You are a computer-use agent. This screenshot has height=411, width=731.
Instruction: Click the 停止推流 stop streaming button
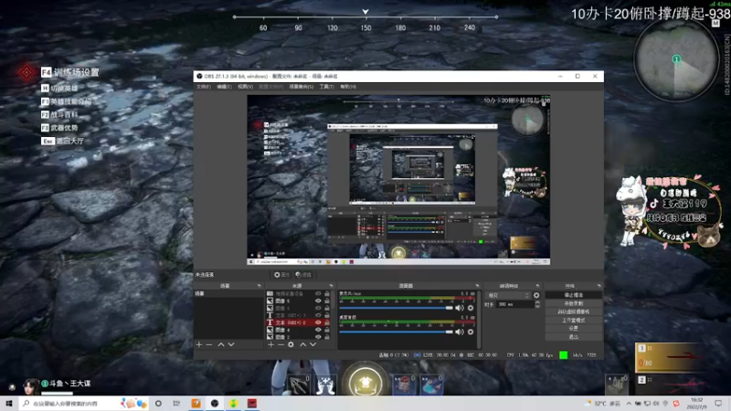574,295
